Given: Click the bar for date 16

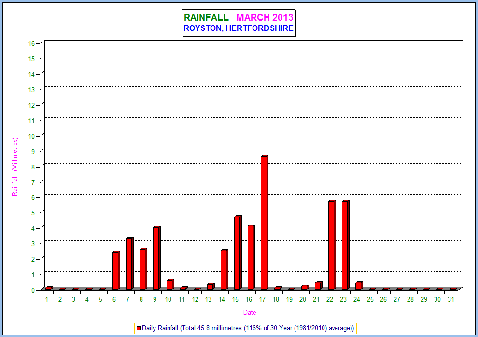Looking at the screenshot, I should point(251,257).
